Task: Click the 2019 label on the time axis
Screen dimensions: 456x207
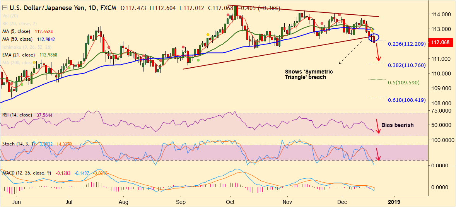Action: pyautogui.click(x=395, y=202)
